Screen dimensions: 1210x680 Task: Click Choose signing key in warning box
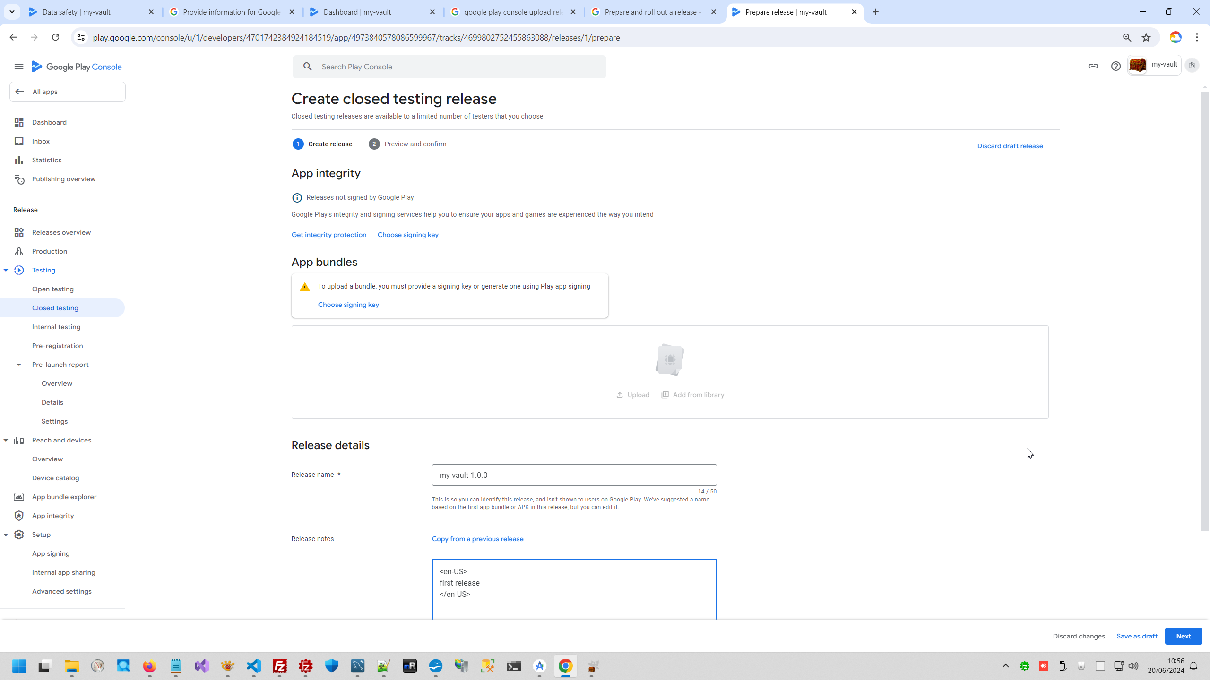coord(348,305)
